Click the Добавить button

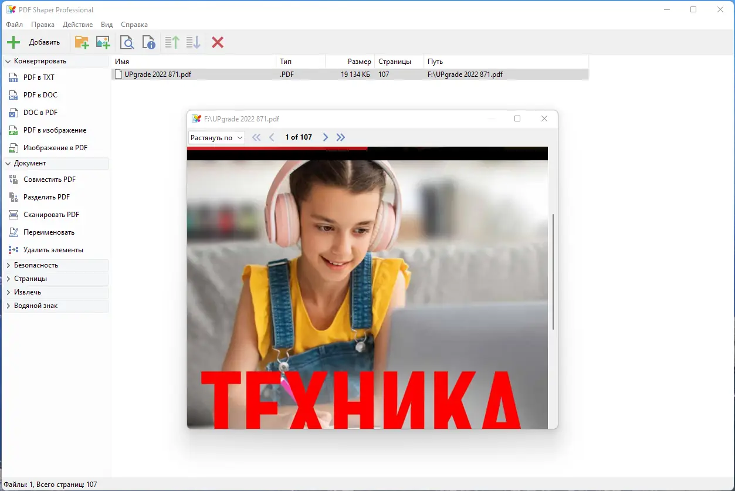click(x=43, y=42)
